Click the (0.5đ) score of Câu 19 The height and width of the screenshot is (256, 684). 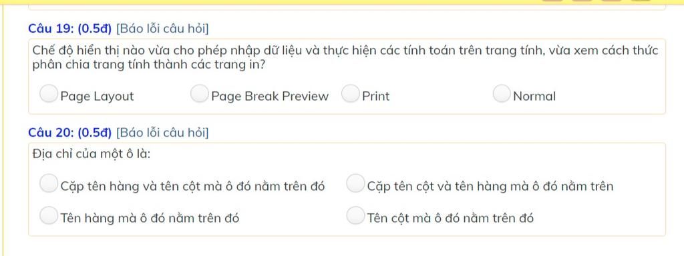pos(95,29)
